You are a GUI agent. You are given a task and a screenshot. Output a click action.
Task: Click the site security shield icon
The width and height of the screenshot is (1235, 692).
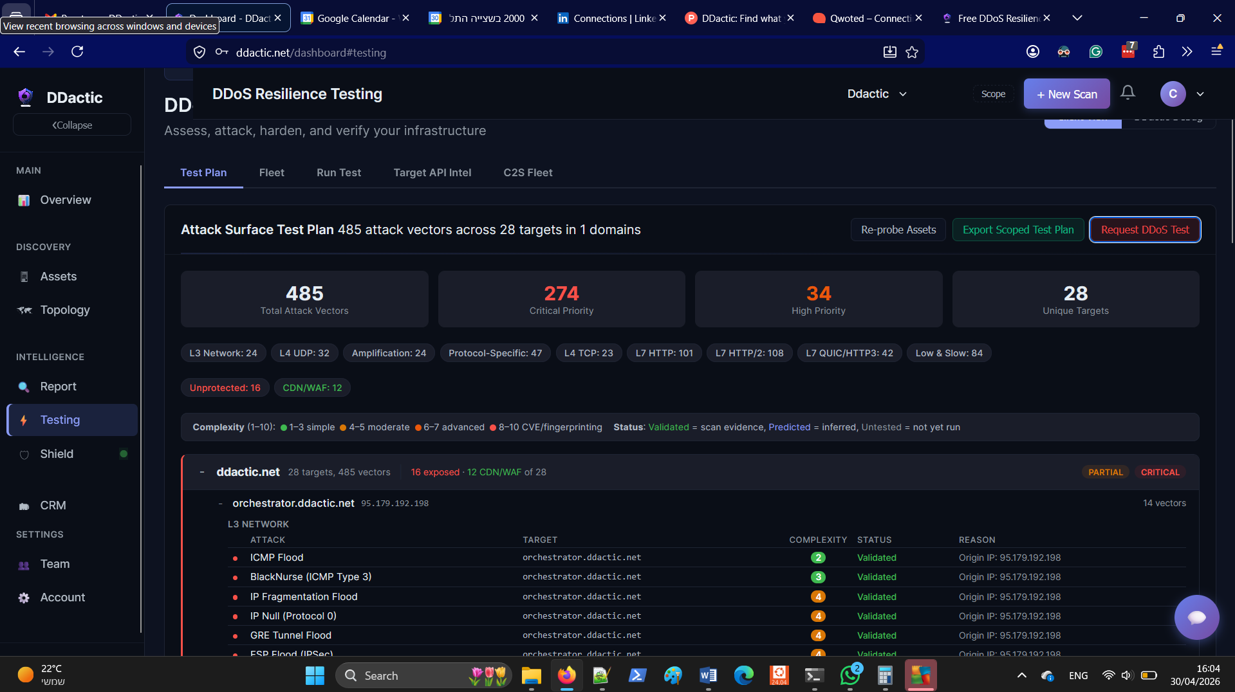tap(200, 52)
